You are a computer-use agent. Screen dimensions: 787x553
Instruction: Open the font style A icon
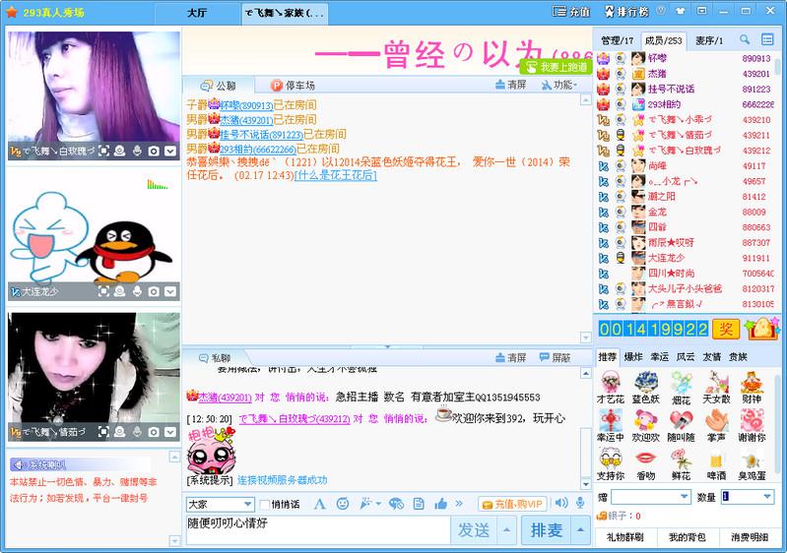click(x=319, y=504)
